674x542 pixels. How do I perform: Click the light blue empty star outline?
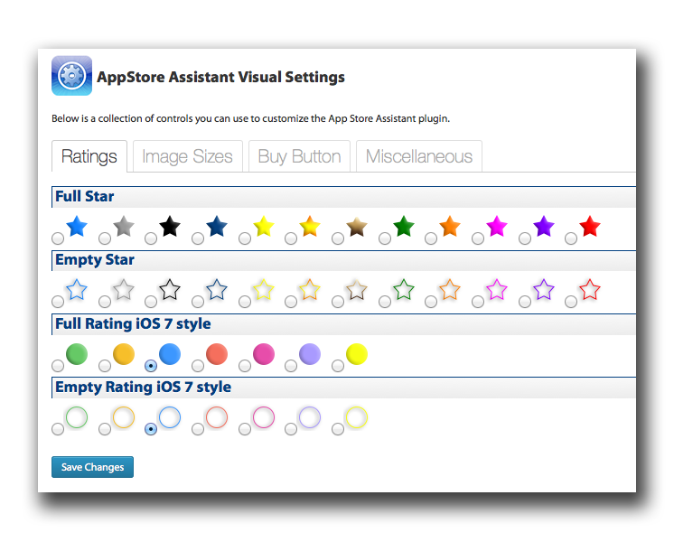pos(77,290)
